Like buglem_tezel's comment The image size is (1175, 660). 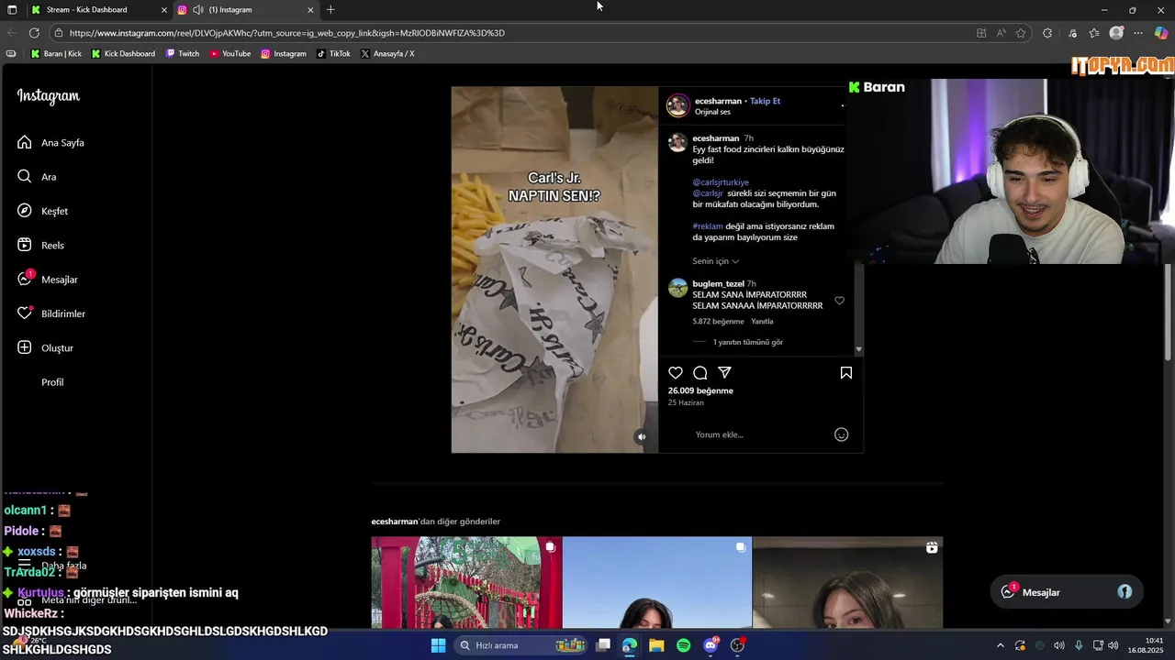coord(839,301)
